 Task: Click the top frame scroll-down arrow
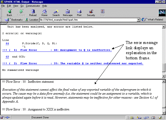coord(163,76)
